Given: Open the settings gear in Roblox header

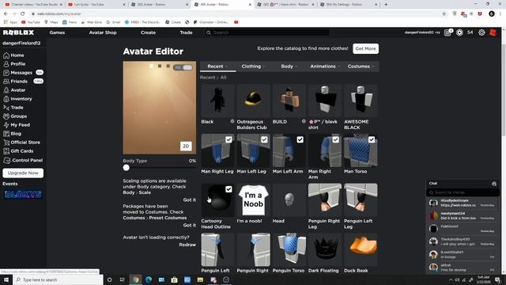Looking at the screenshot, I should click(x=481, y=32).
